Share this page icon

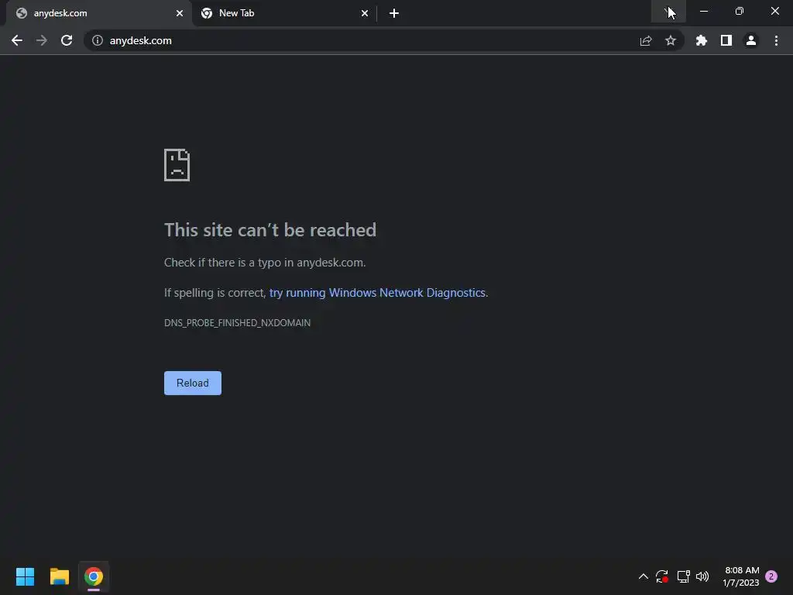[646, 40]
